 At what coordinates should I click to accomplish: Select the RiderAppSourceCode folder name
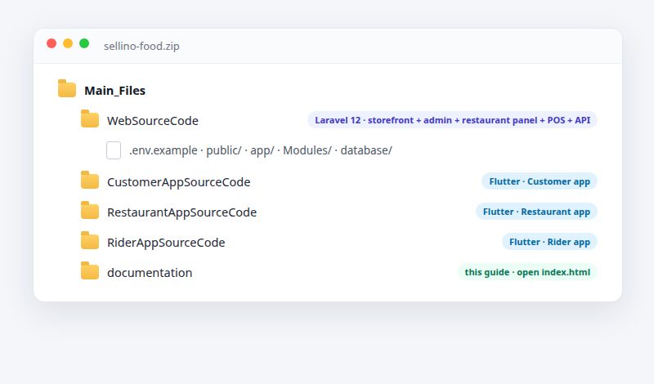tap(166, 243)
